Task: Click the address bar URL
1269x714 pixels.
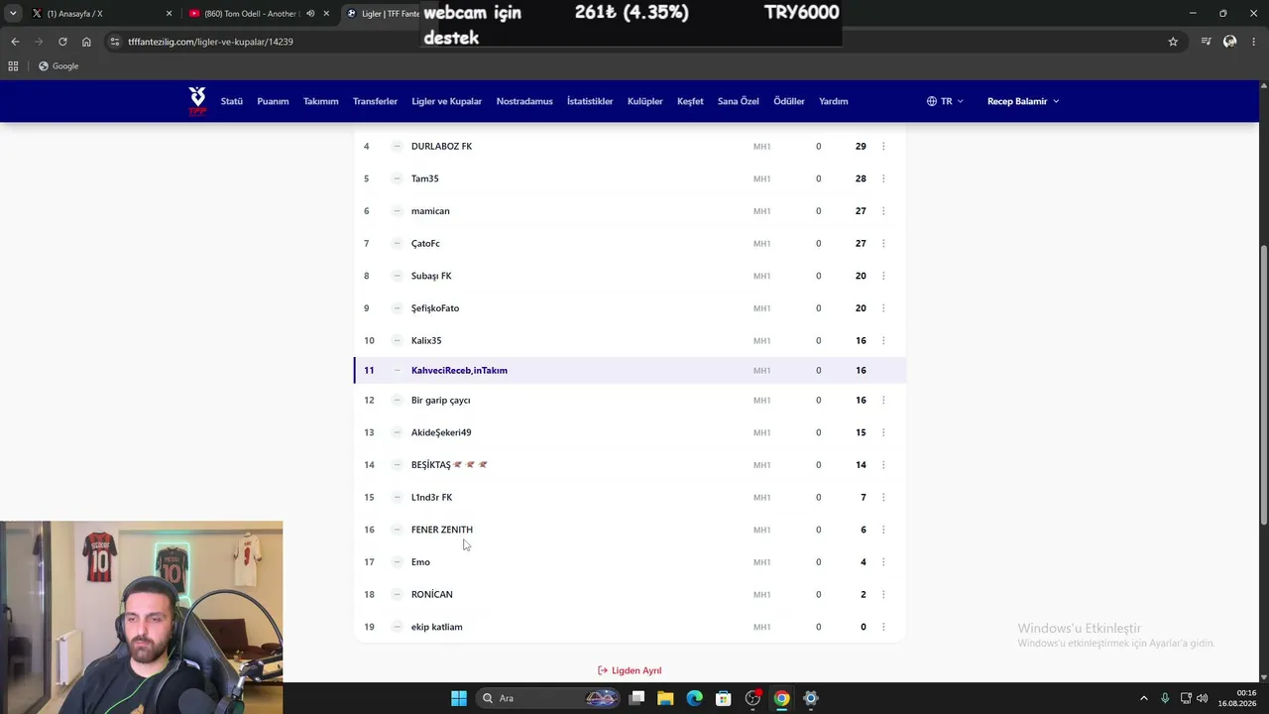Action: (210, 42)
